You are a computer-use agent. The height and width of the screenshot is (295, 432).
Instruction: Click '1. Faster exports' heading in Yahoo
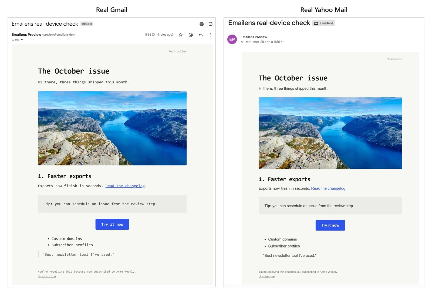tap(284, 179)
